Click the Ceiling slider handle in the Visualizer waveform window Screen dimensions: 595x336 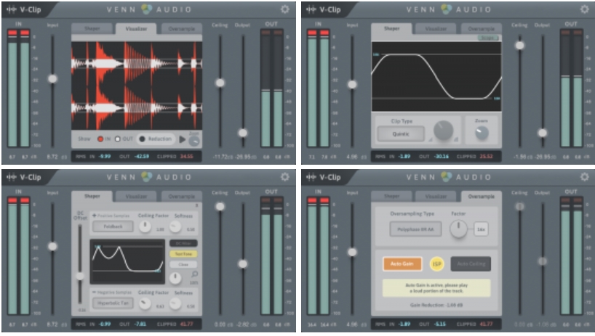tap(220, 83)
